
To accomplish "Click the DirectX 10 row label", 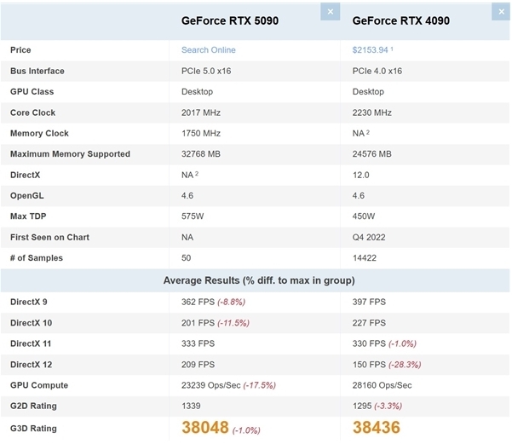I will (x=31, y=323).
